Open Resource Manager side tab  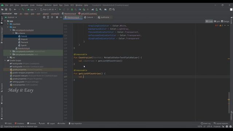tap(1, 35)
